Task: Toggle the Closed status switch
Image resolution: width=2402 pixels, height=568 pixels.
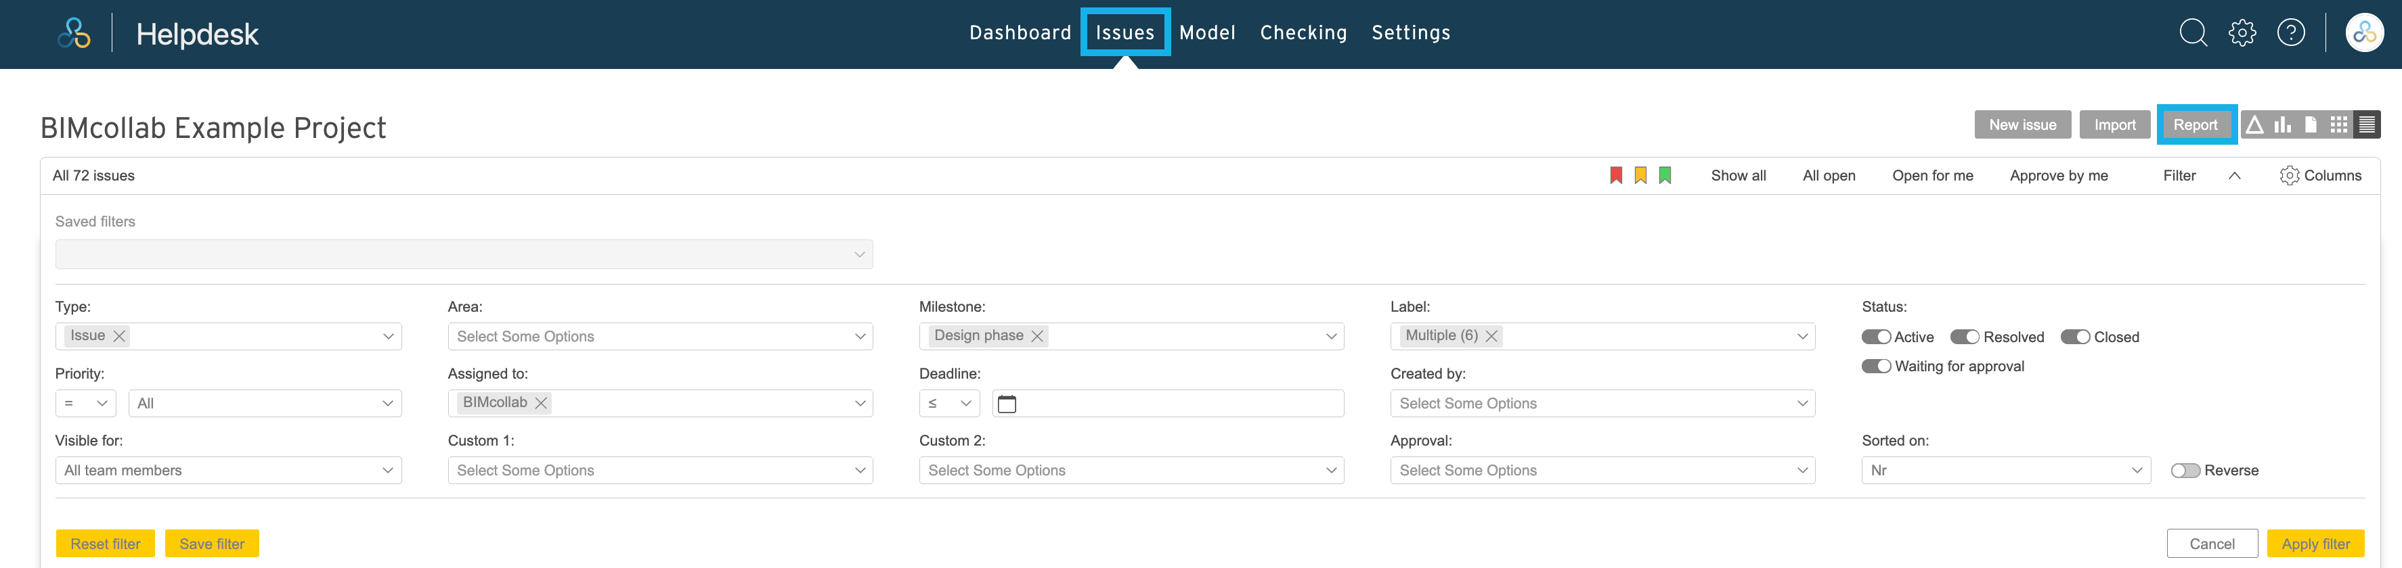Action: 2076,337
